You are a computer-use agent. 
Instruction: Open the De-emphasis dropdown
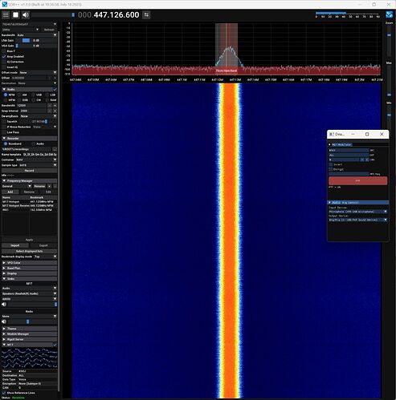coord(39,116)
